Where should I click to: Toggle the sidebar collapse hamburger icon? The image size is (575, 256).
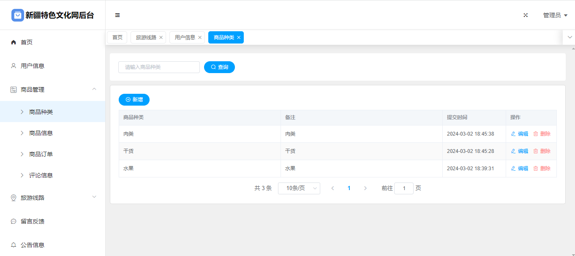click(117, 15)
